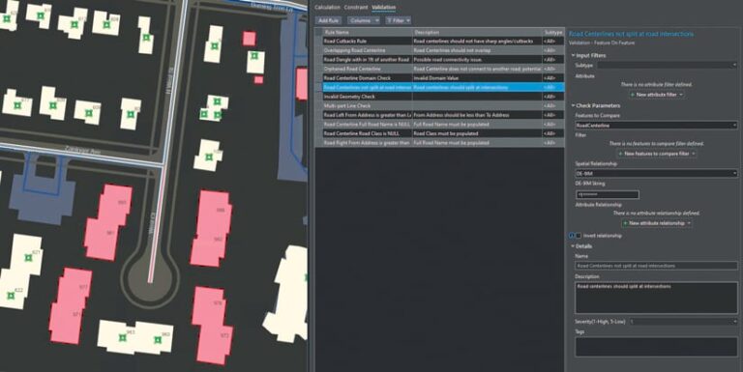Click the Rule Name column header

368,32
